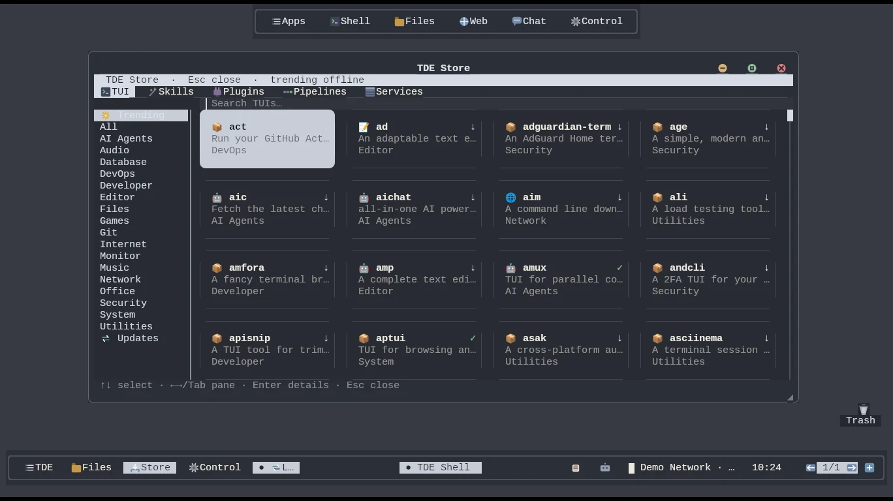Click the installed checkmark on the aptui card
893x501 pixels.
pyautogui.click(x=473, y=339)
